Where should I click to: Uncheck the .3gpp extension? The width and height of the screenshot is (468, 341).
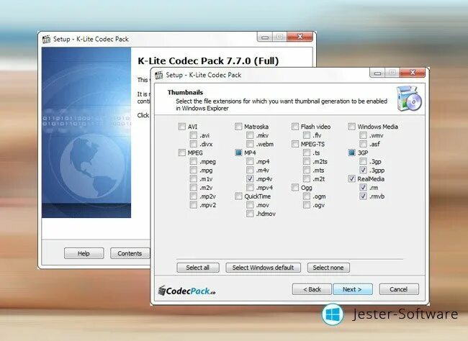click(363, 170)
